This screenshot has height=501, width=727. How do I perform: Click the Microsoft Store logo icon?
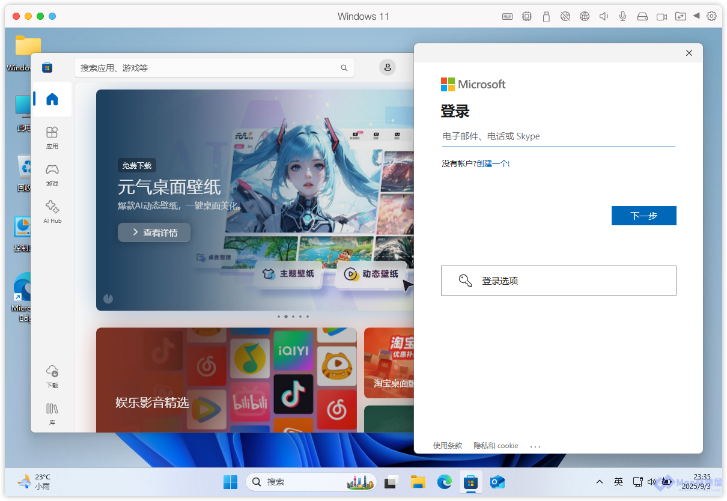(47, 68)
